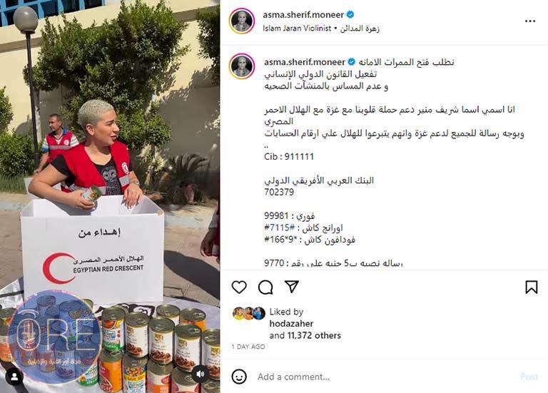Open the emoji picker smiley icon
This screenshot has width=548, height=393.
pos(239,377)
